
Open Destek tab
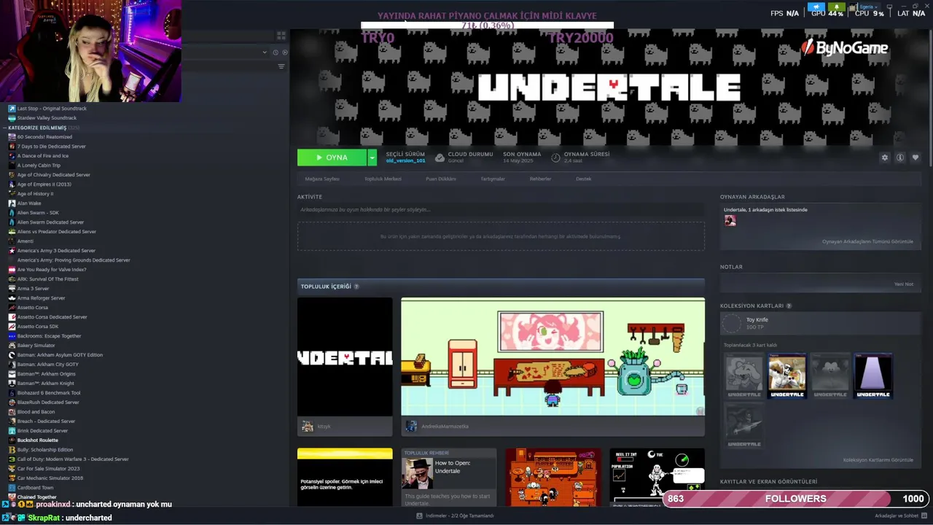(x=584, y=179)
